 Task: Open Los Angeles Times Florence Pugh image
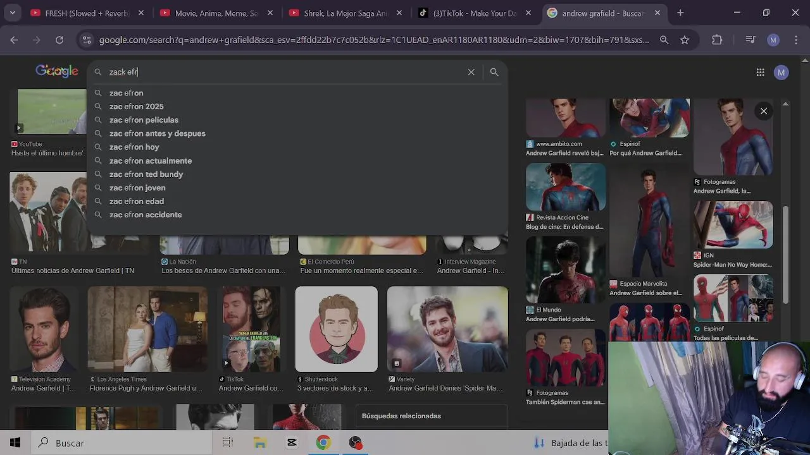(147, 329)
